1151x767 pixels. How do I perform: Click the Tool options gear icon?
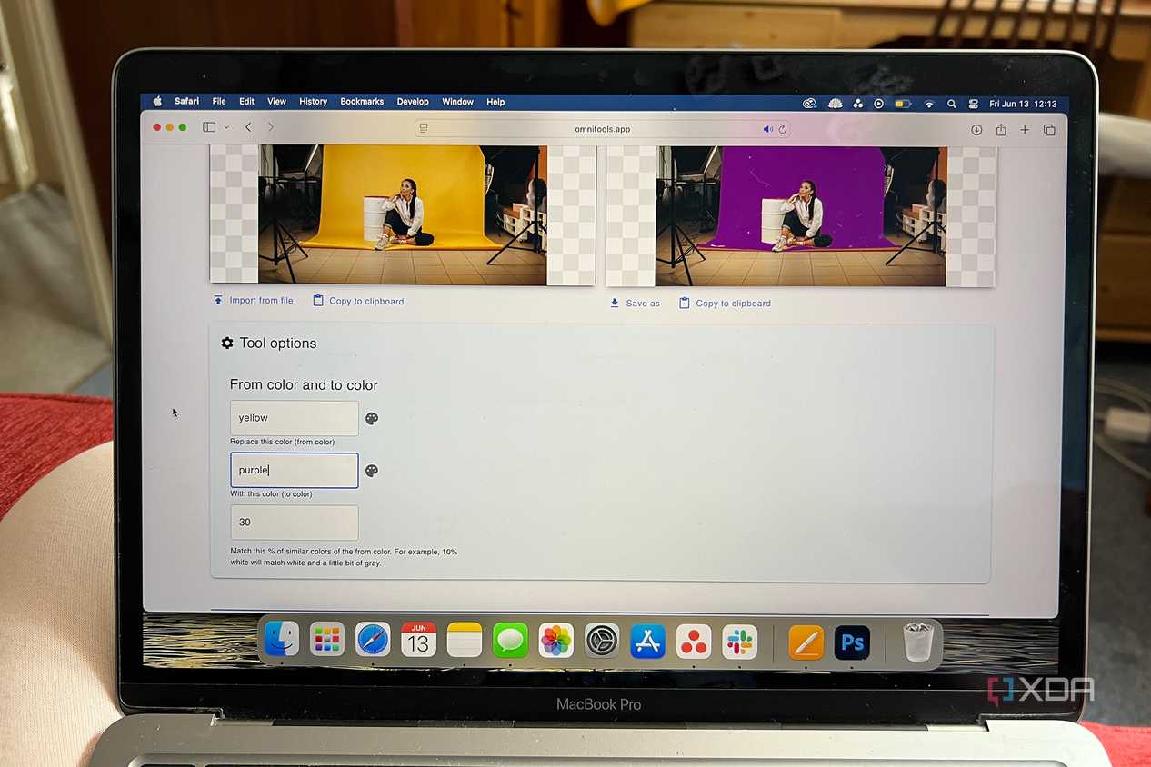[227, 344]
